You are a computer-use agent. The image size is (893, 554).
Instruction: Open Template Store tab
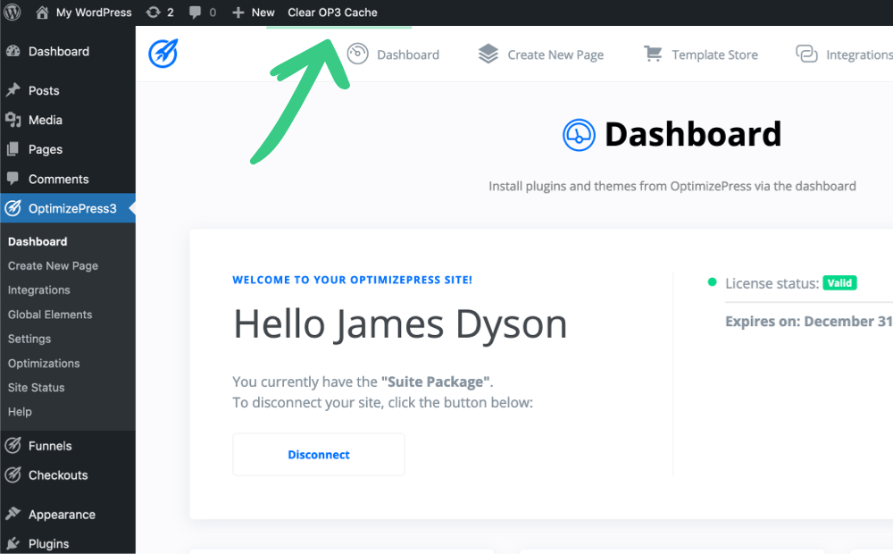pyautogui.click(x=701, y=55)
